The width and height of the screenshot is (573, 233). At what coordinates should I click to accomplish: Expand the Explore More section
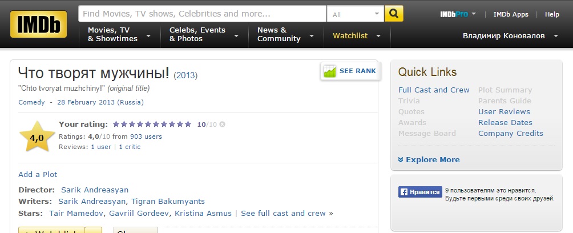click(429, 159)
